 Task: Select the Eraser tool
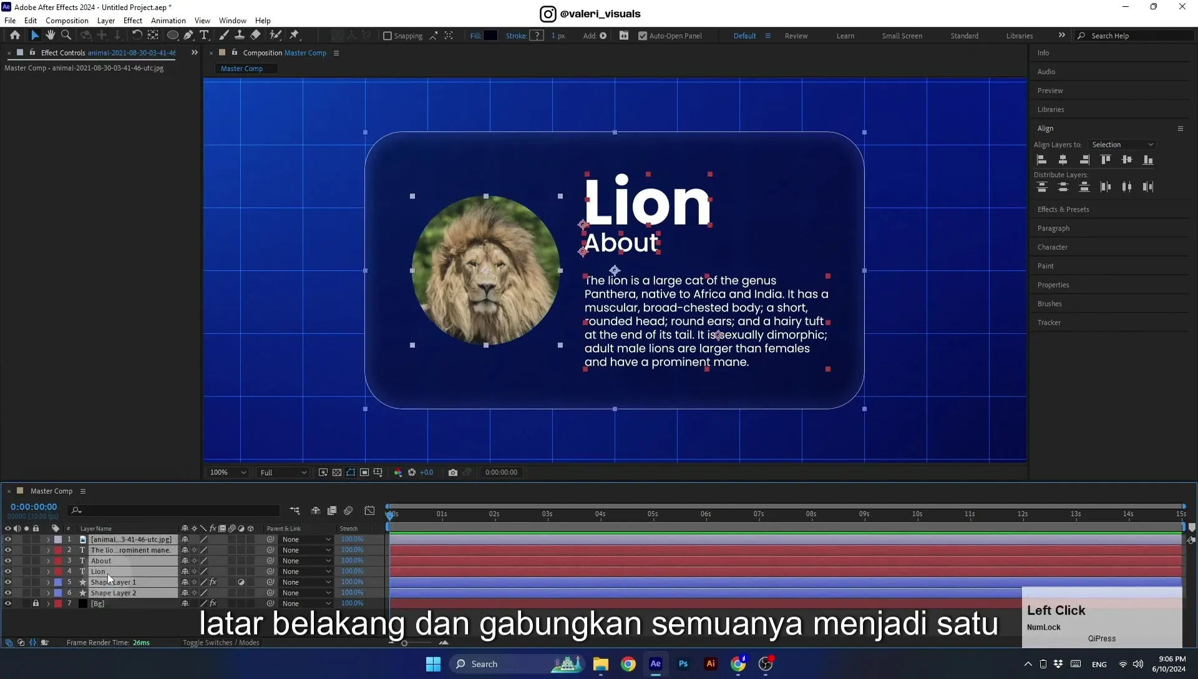pyautogui.click(x=256, y=36)
